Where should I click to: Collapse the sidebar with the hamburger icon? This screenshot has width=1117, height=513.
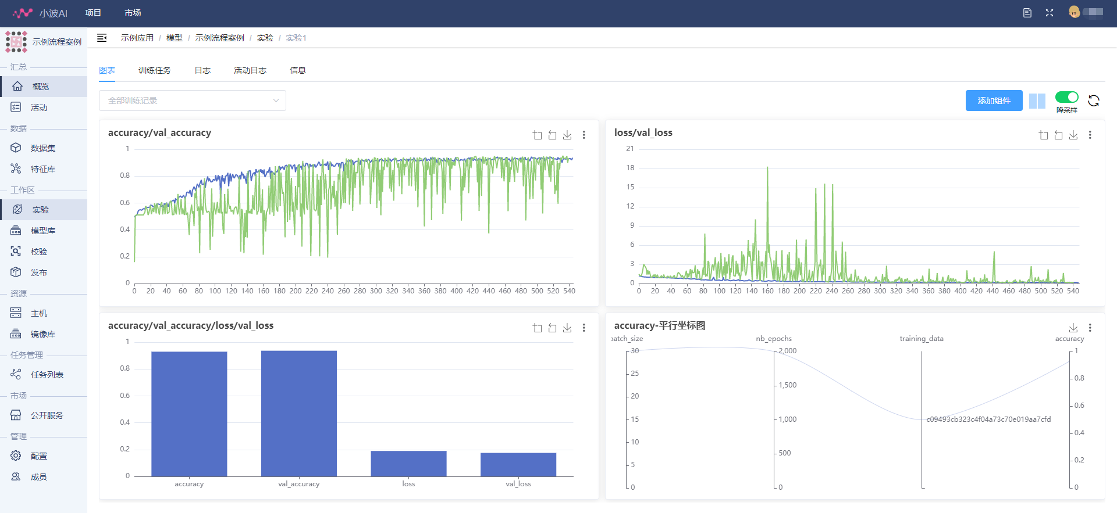pyautogui.click(x=102, y=38)
